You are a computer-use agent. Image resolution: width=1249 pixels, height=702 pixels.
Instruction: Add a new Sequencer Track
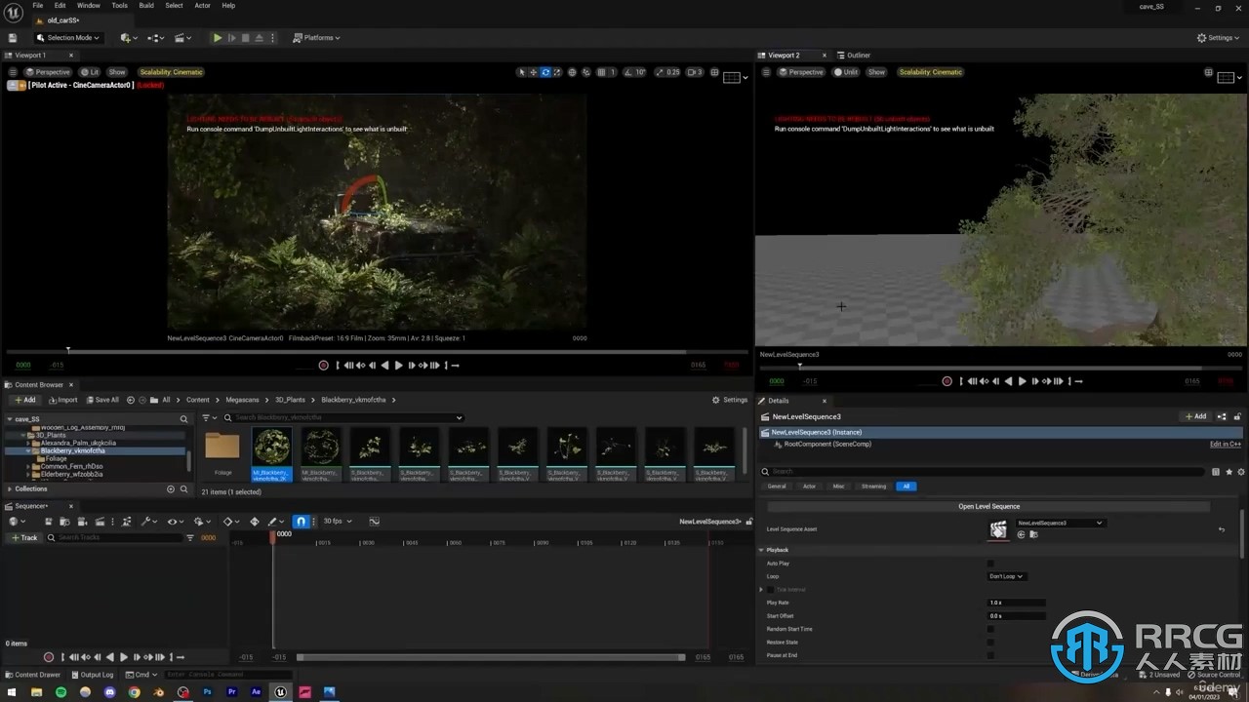25,538
